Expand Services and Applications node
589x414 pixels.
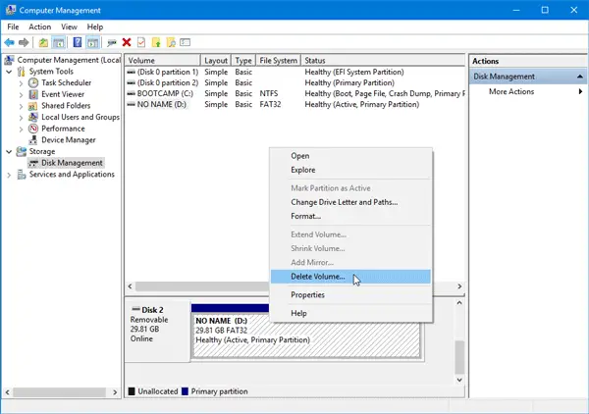[9, 175]
